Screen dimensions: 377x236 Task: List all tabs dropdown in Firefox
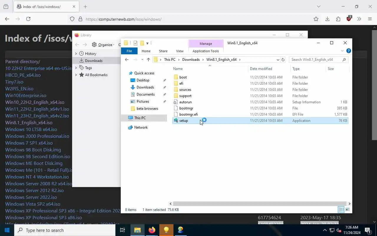318,6
